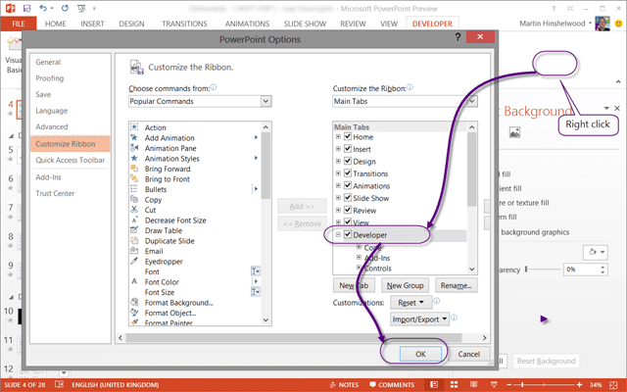Screen dimensions: 627x392
Task: Click the transparency stepper up arrow
Action: (x=603, y=267)
